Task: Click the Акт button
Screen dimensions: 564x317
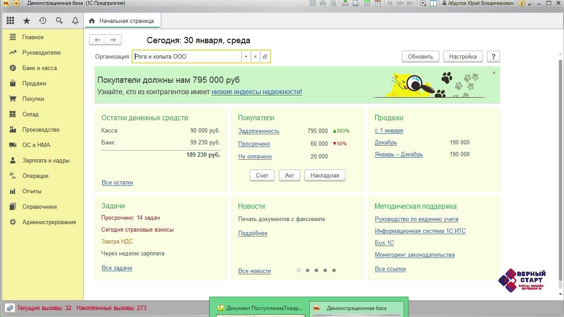Action: tap(289, 175)
